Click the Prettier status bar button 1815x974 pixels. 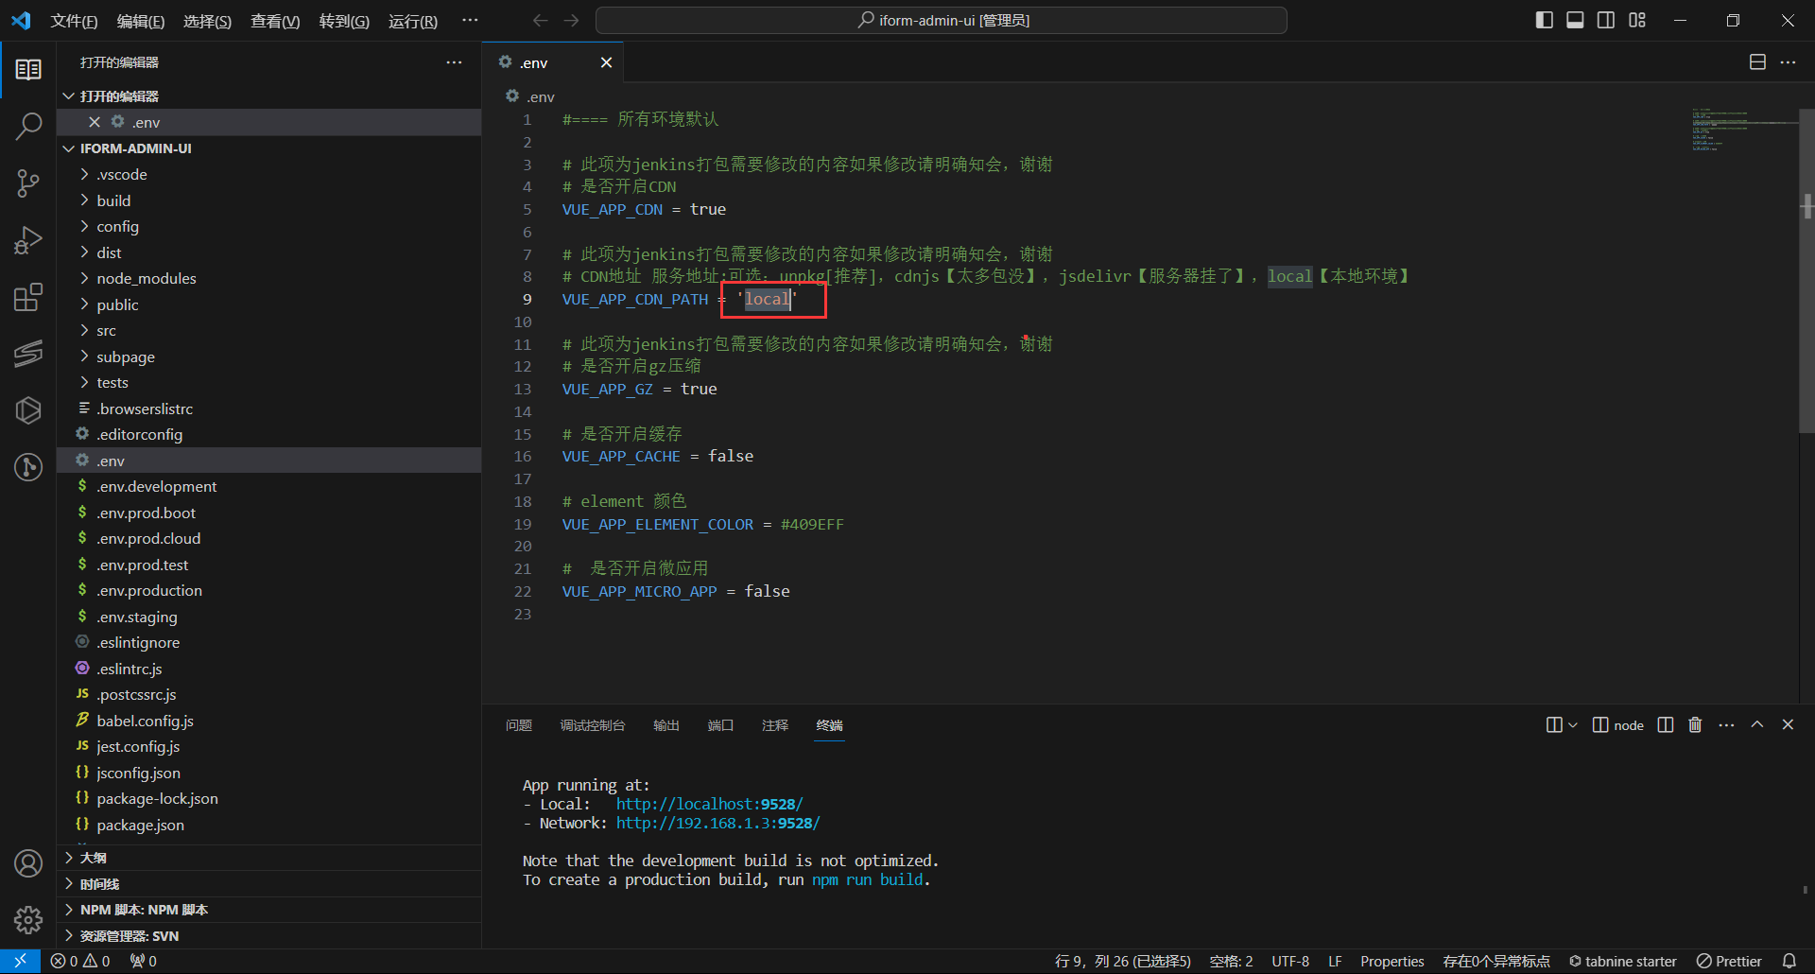click(x=1729, y=961)
